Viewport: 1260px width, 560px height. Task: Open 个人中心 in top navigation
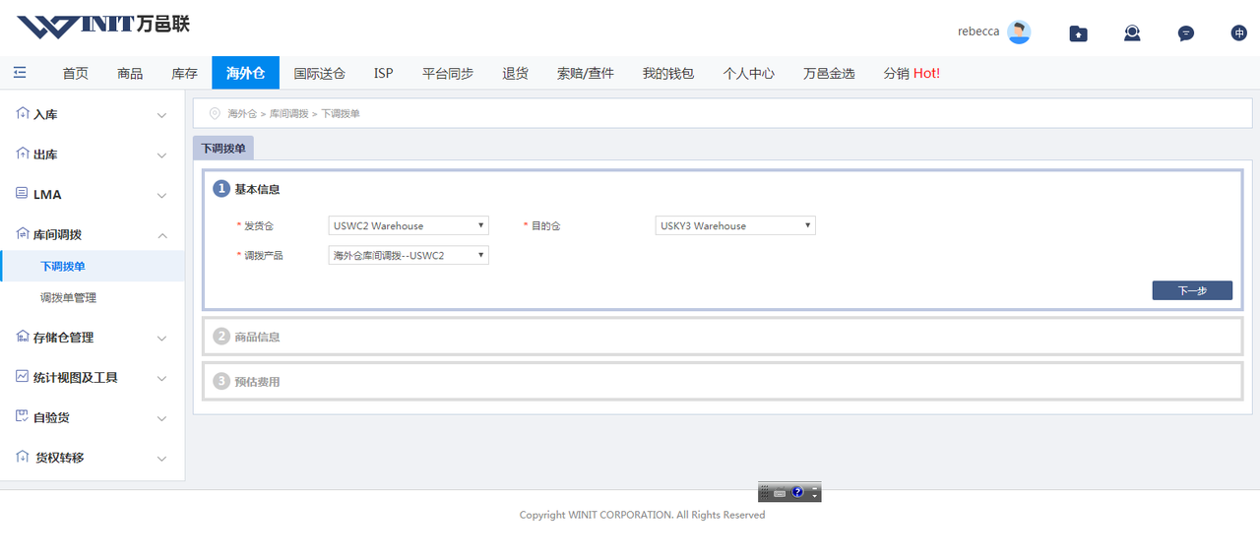coord(749,73)
